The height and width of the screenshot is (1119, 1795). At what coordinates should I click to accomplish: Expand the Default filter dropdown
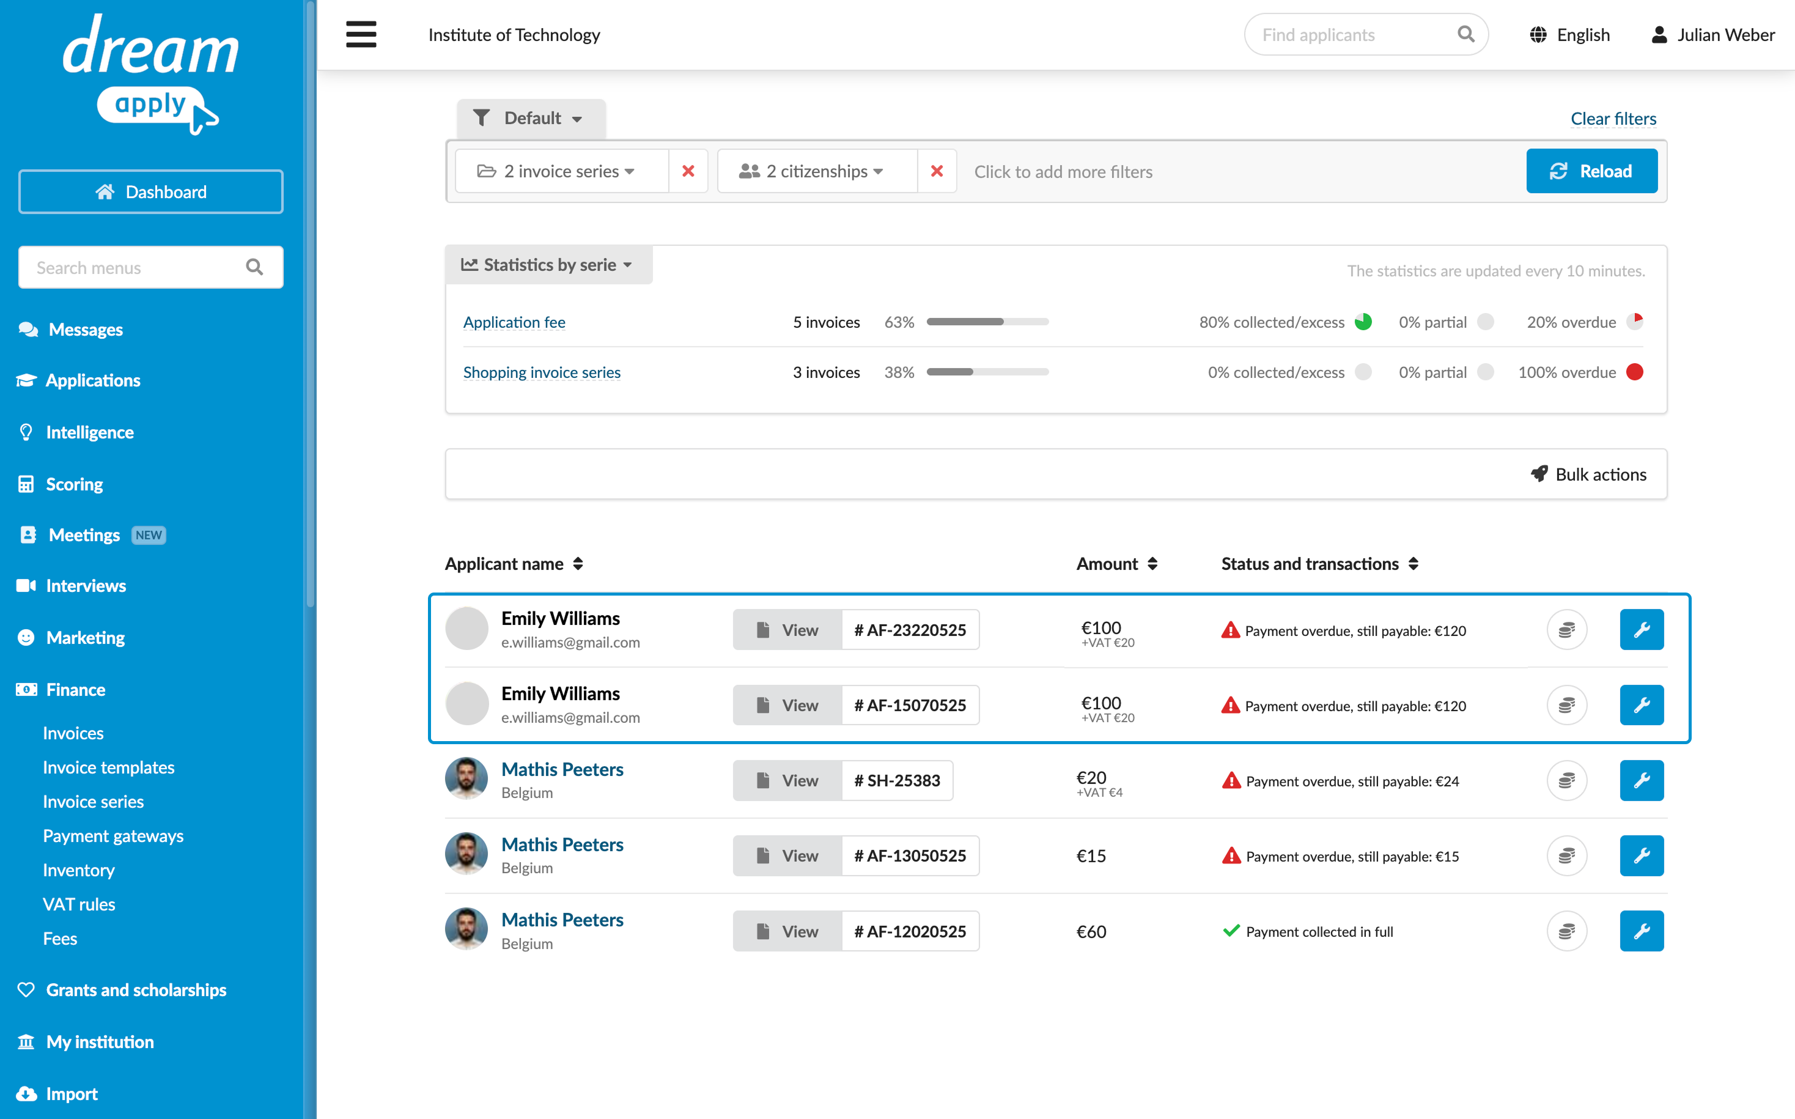tap(531, 119)
